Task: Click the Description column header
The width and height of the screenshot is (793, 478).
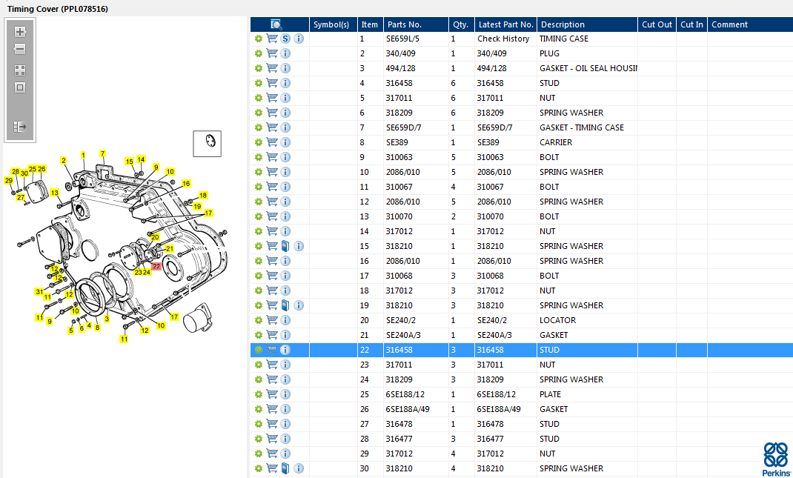Action: click(563, 24)
